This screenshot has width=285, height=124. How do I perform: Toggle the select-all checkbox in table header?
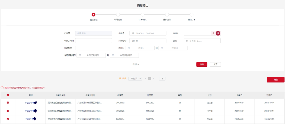pyautogui.click(x=8, y=95)
